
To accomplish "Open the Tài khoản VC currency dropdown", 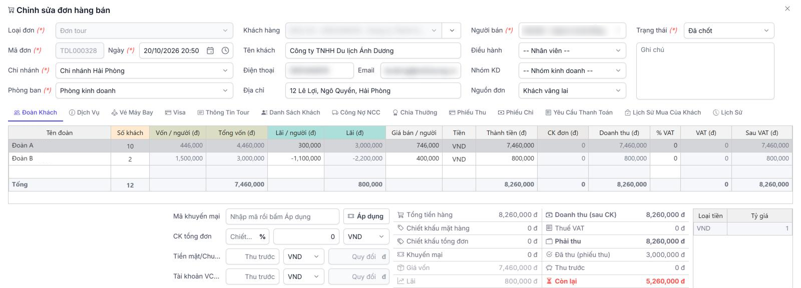I will click(x=303, y=276).
